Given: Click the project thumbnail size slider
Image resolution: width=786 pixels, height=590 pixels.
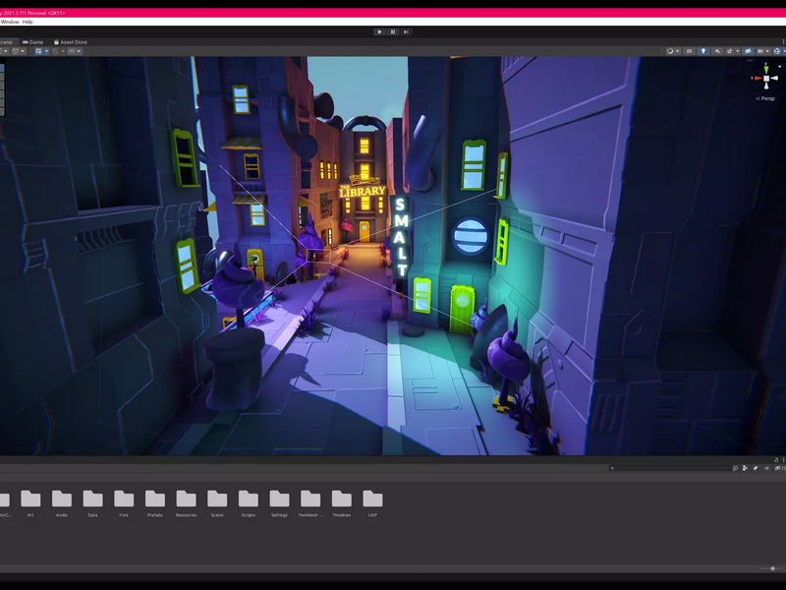Looking at the screenshot, I should (771, 568).
